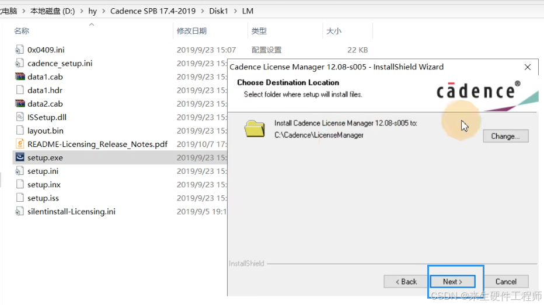544x305 pixels.
Task: Select the file name data1.cab
Action: pos(45,76)
